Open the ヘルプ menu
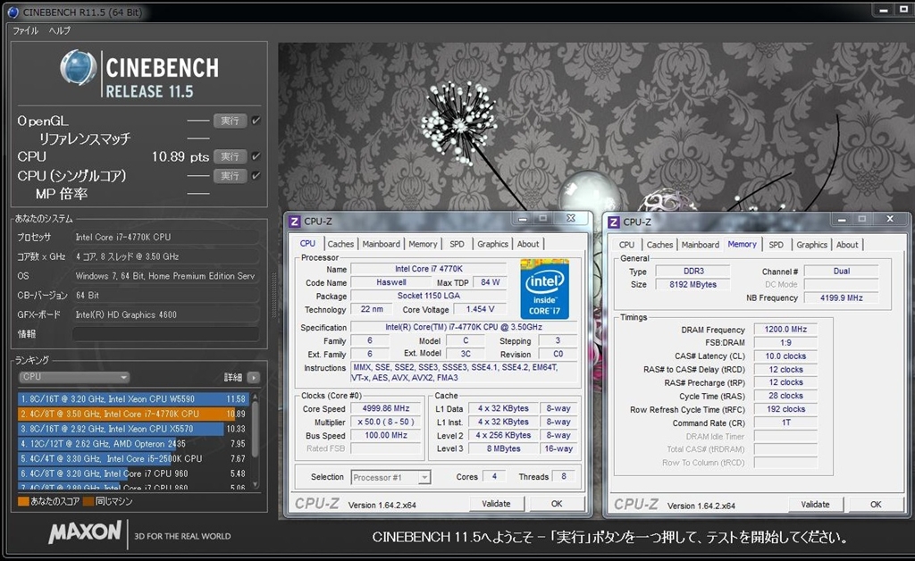 click(x=60, y=30)
